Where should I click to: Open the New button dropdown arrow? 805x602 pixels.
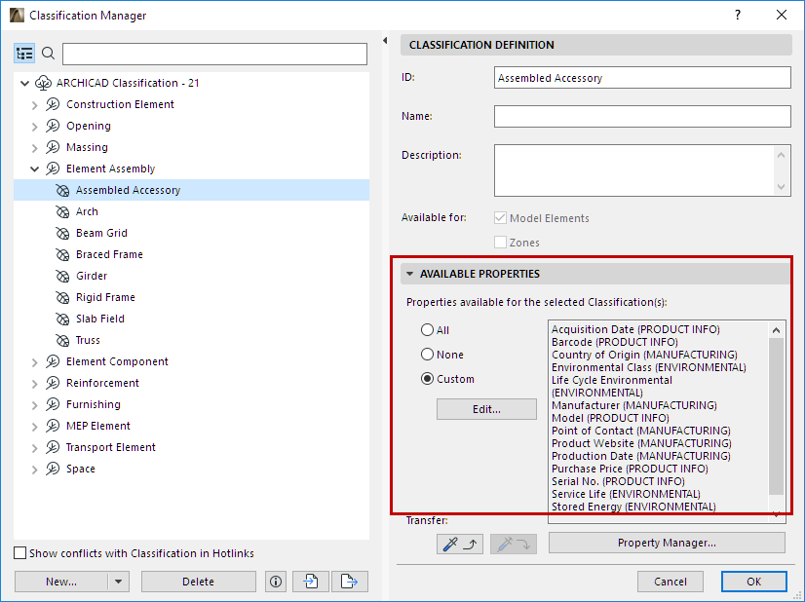(x=118, y=582)
